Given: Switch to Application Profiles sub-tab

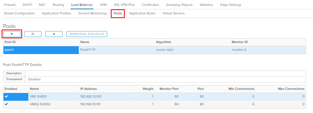Looking at the screenshot, I should (57, 13).
